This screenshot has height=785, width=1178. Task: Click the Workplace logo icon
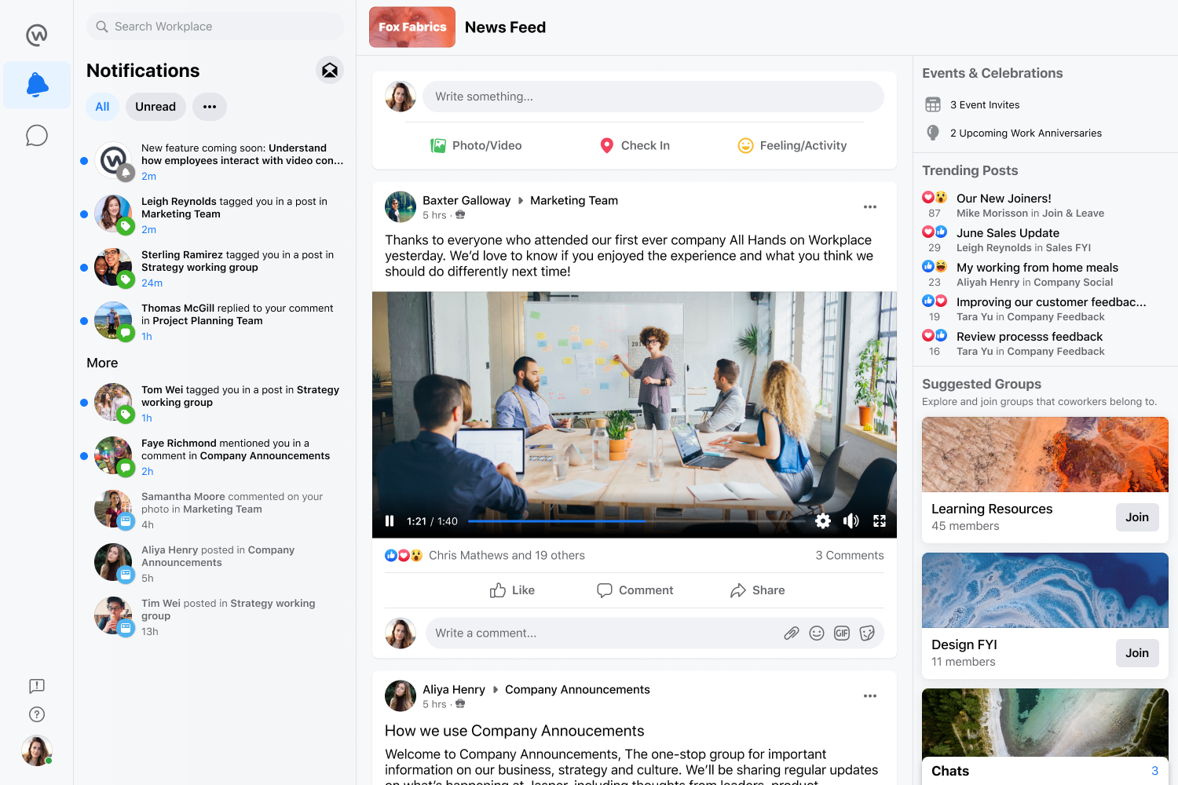[x=36, y=34]
